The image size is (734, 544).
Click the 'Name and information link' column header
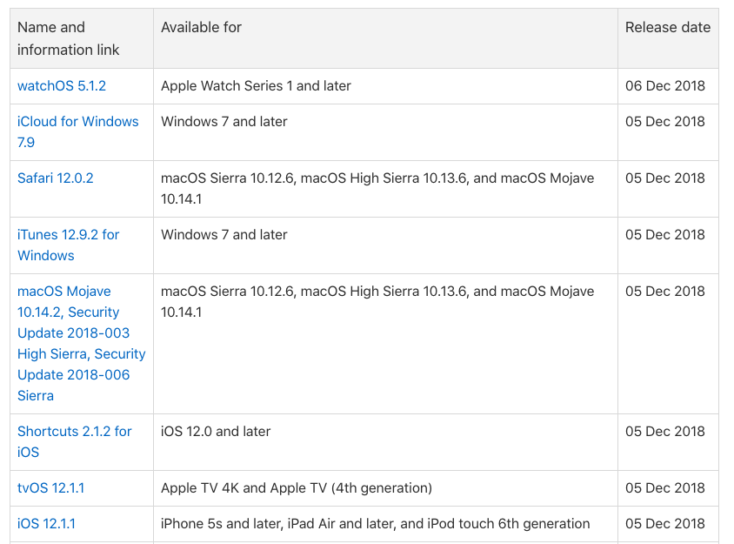[69, 38]
